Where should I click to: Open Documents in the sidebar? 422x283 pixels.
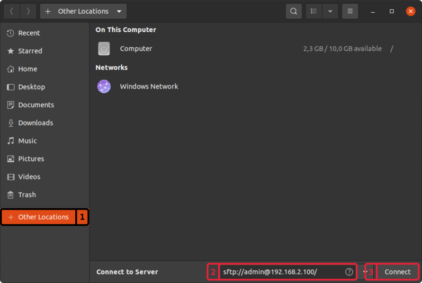pos(45,105)
